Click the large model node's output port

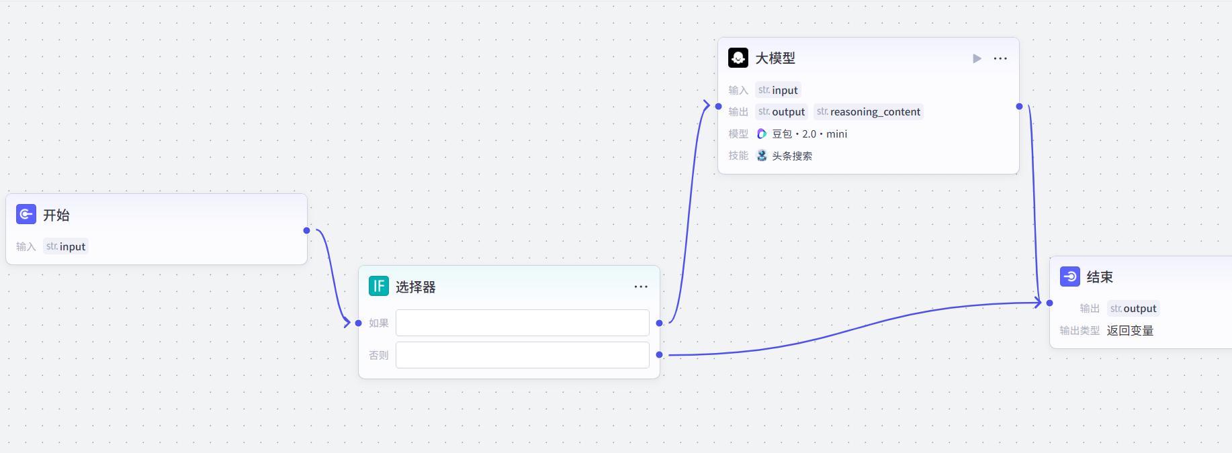[x=1019, y=106]
